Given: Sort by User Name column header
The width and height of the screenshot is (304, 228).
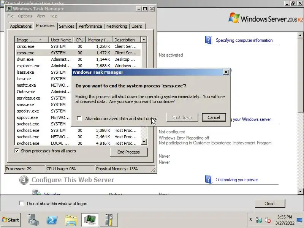Looking at the screenshot, I should click(61, 40).
